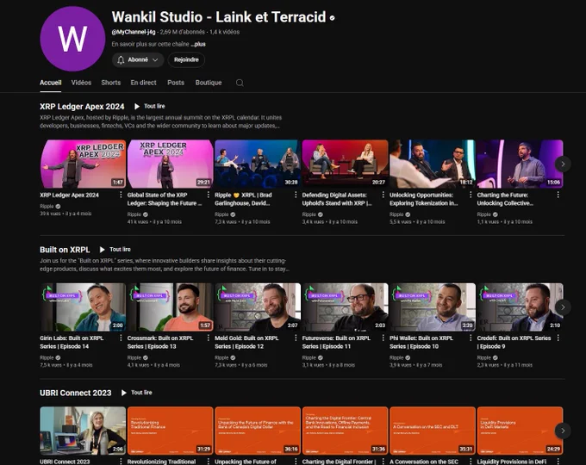
Task: Open options menu for Charting the Future video
Action: coord(558,195)
